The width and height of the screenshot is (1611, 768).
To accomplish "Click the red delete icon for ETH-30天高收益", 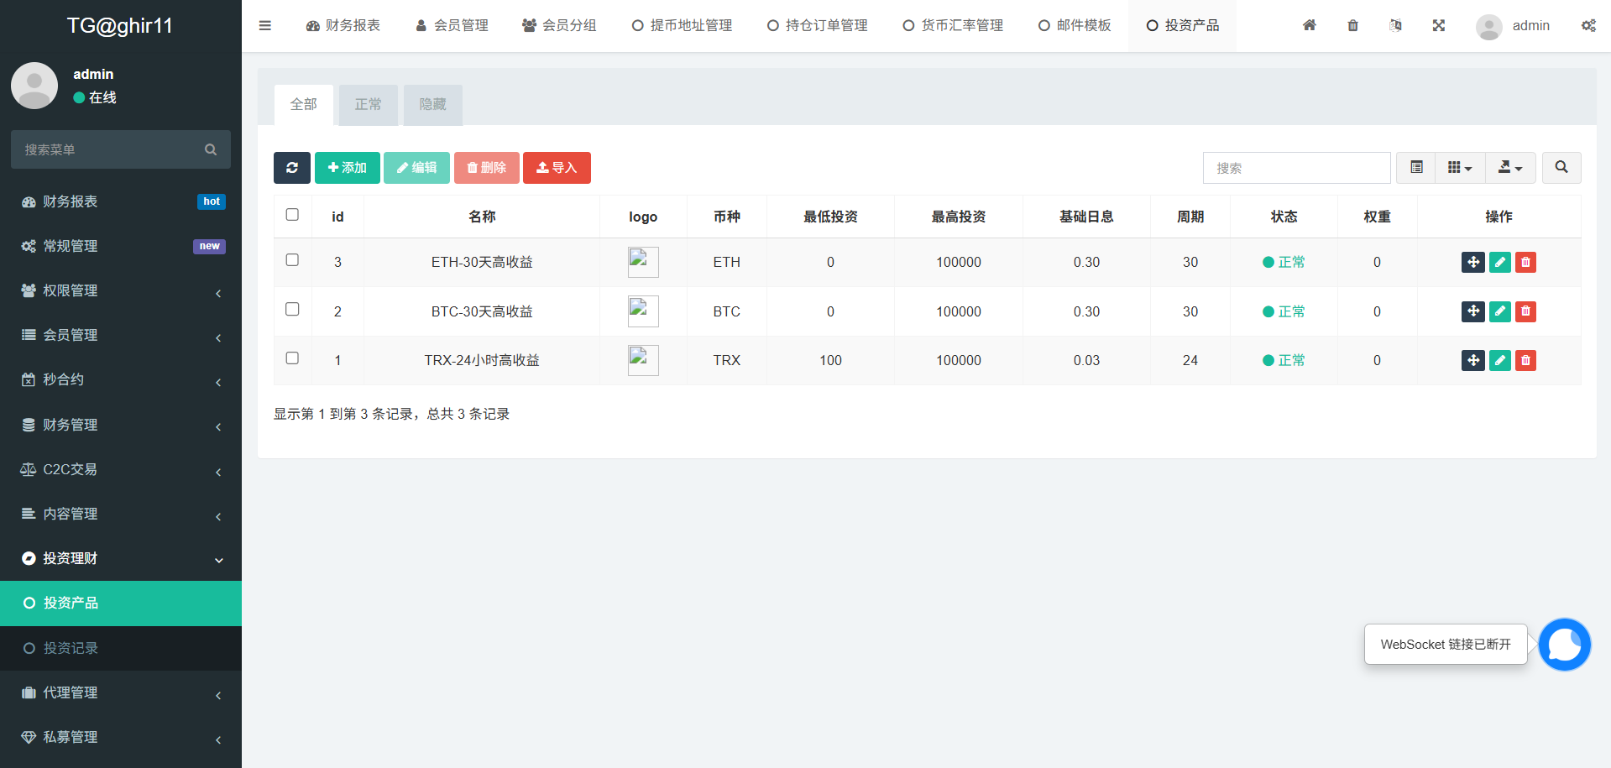I will tap(1525, 263).
